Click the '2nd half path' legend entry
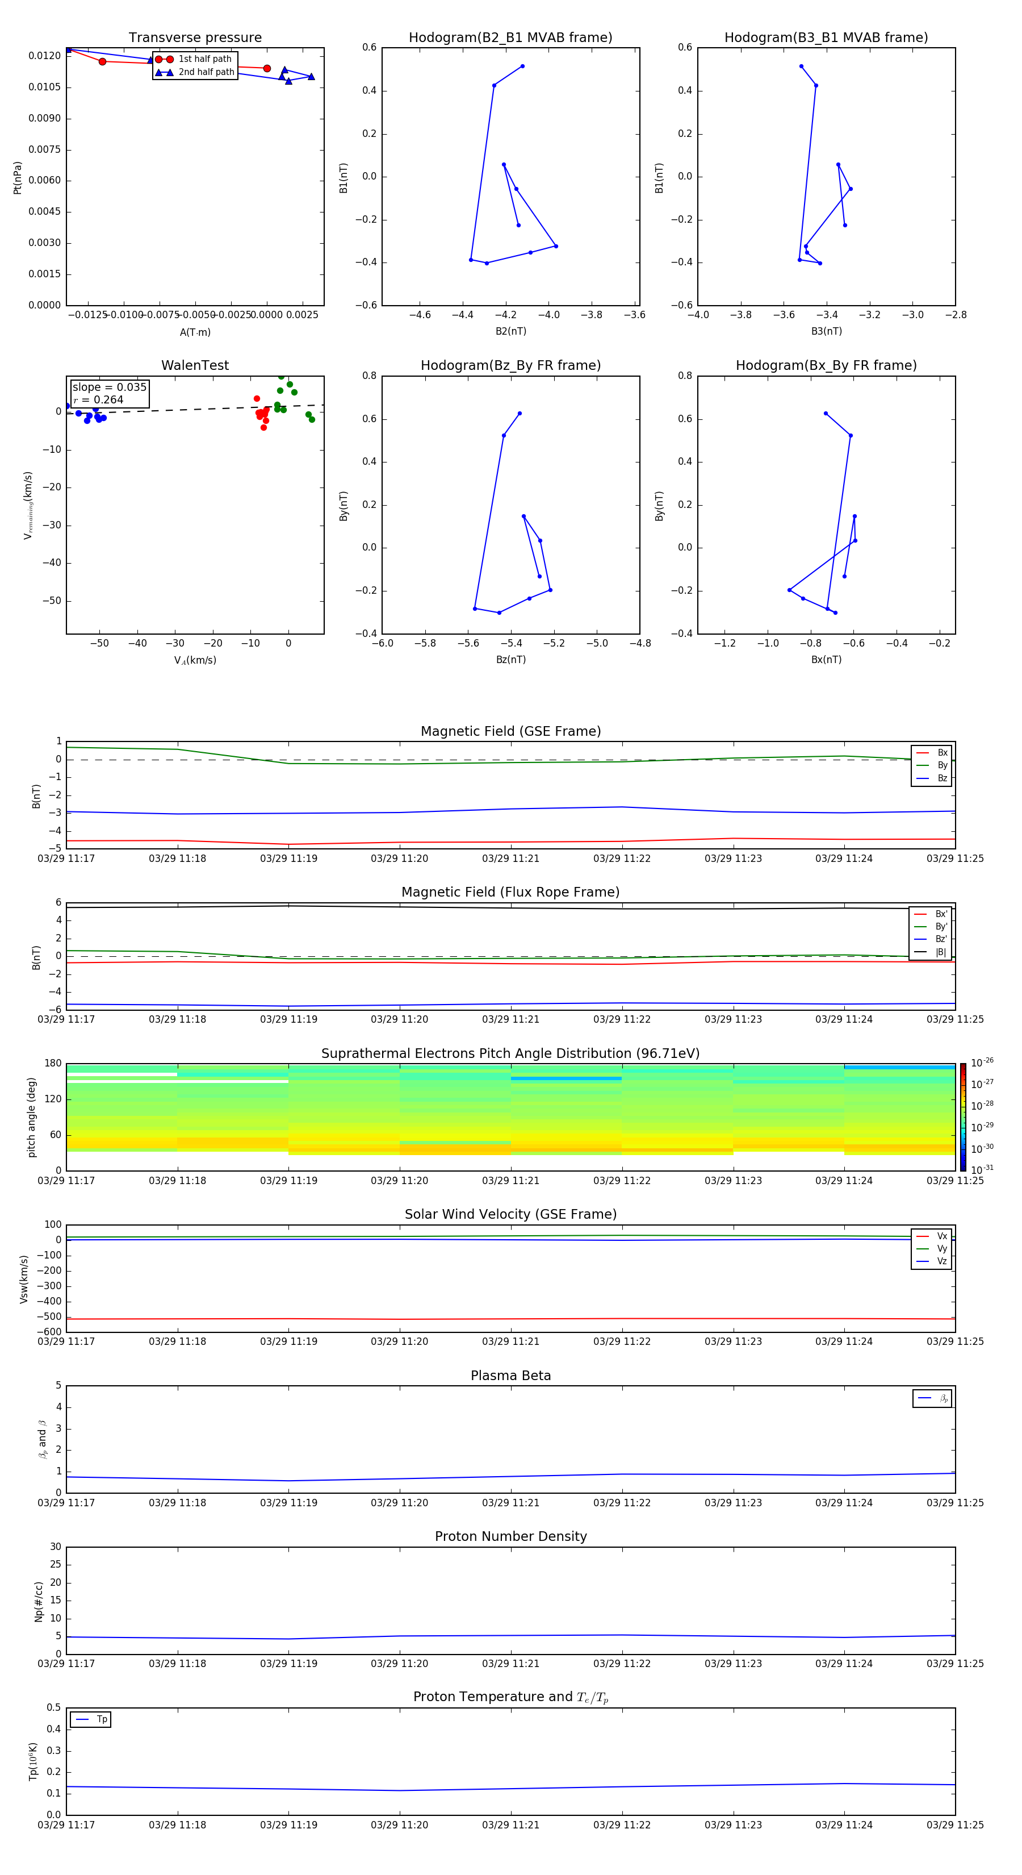The image size is (1022, 1875). pos(194,72)
